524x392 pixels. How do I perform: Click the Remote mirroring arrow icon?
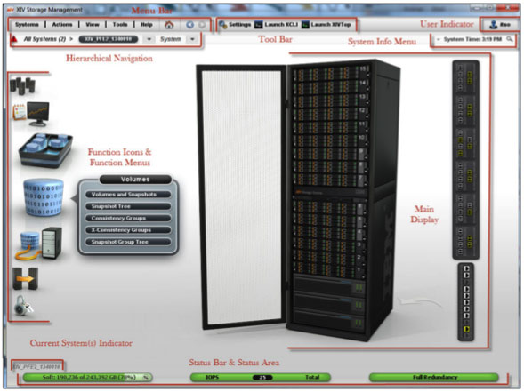[26, 278]
